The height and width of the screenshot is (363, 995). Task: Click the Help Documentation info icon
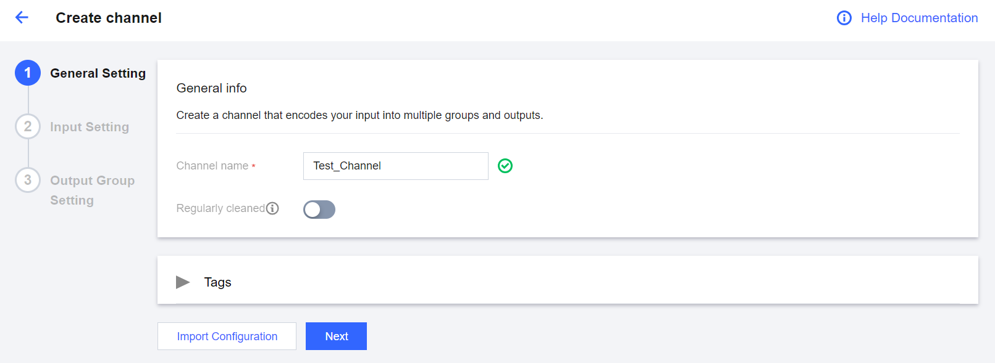(x=844, y=18)
